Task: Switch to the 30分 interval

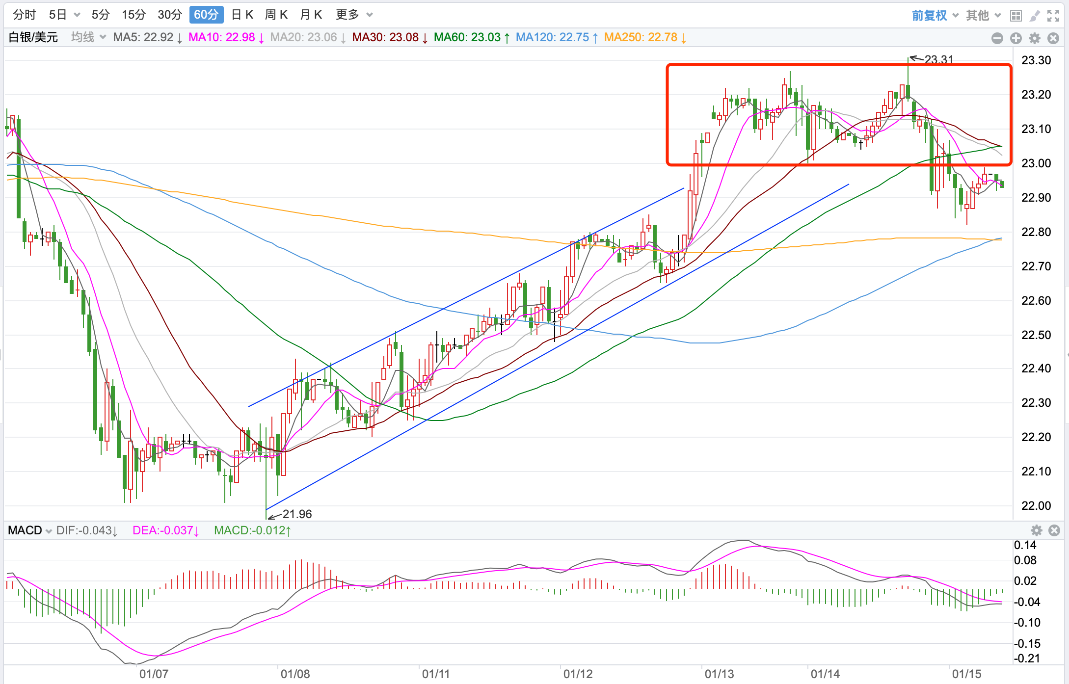Action: 170,15
